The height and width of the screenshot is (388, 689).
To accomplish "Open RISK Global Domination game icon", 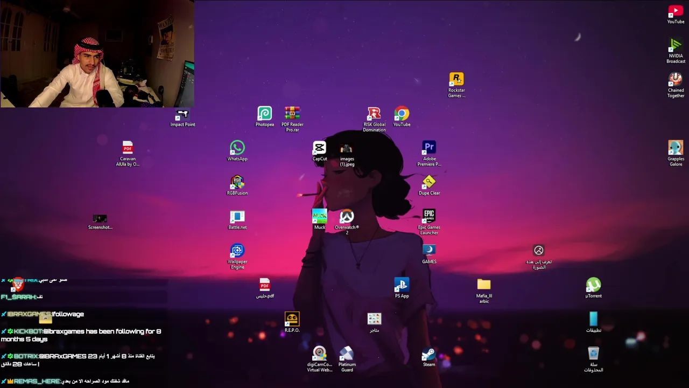I will [x=374, y=119].
